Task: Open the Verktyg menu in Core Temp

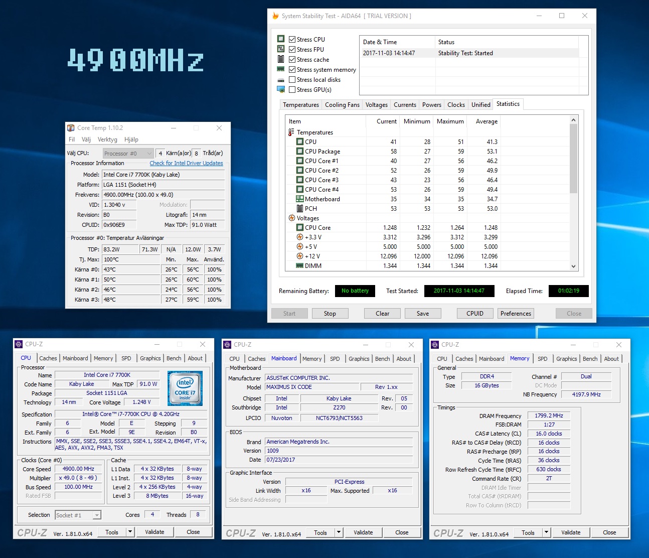Action: point(107,139)
